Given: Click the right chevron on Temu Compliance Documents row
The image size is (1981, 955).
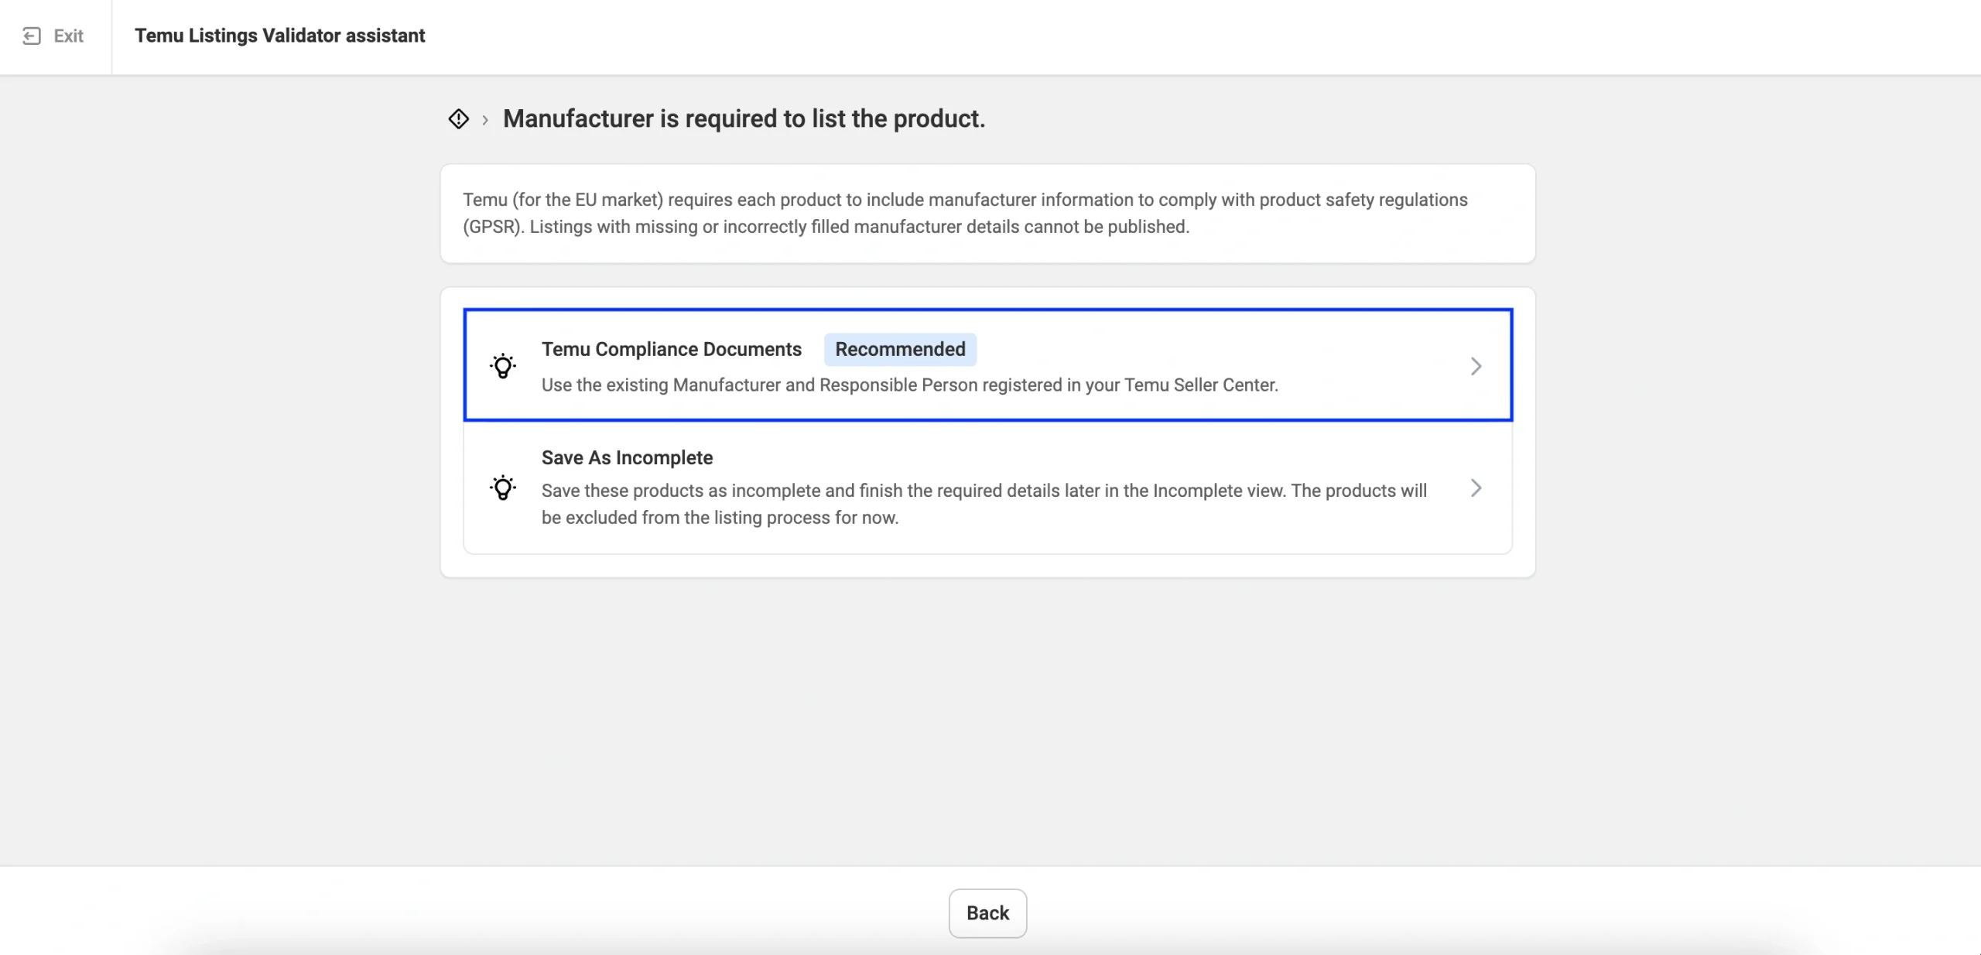Looking at the screenshot, I should pyautogui.click(x=1475, y=366).
